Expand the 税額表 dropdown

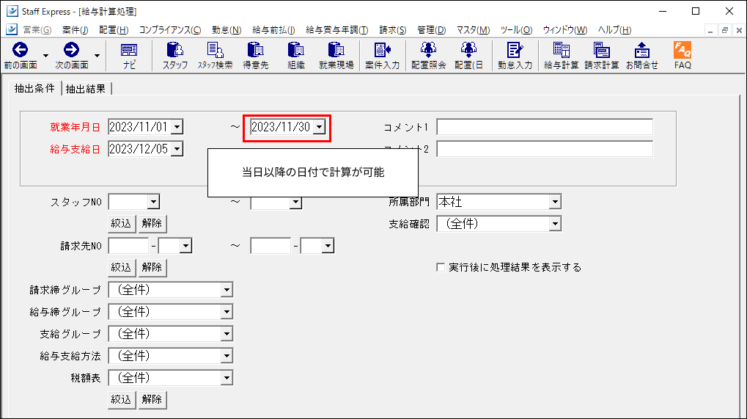pos(227,378)
